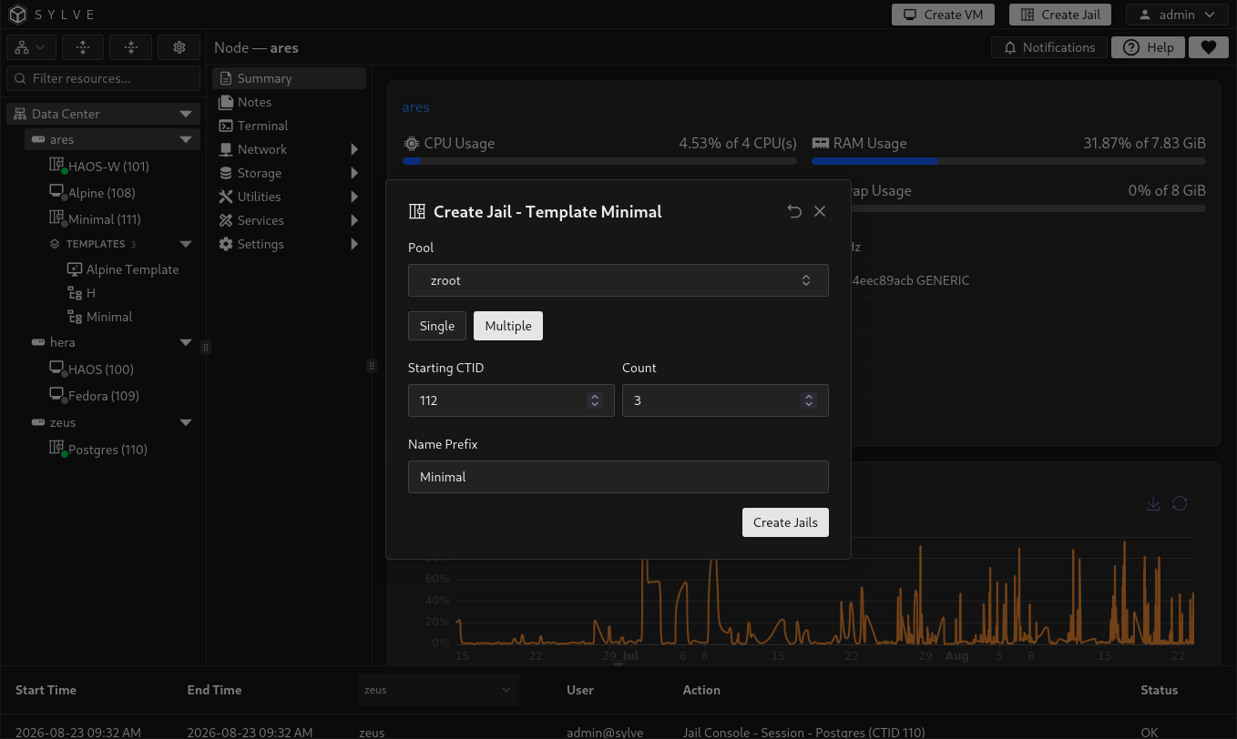This screenshot has height=739, width=1237.
Task: Collapse the zeus node arrow
Action: tap(186, 422)
